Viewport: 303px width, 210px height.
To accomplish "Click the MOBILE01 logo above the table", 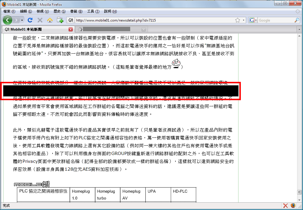I will coord(32,184).
